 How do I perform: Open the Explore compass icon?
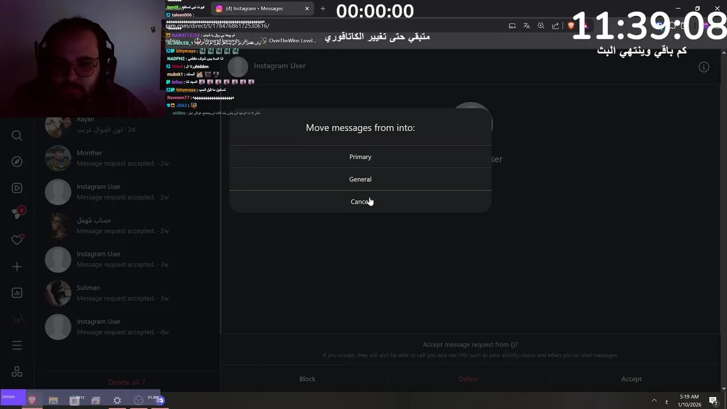click(17, 162)
